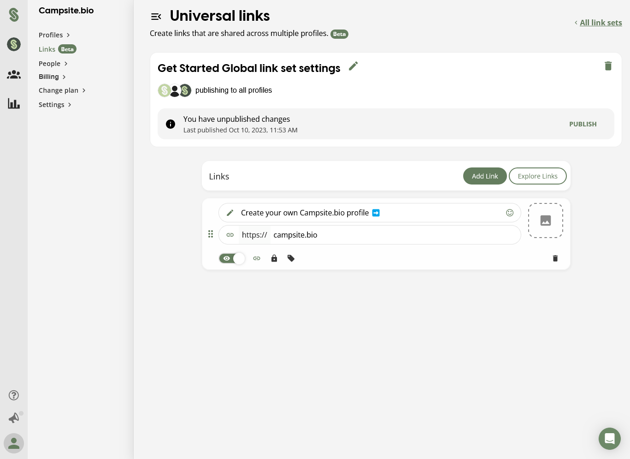Expand the Profiles section

coord(51,35)
